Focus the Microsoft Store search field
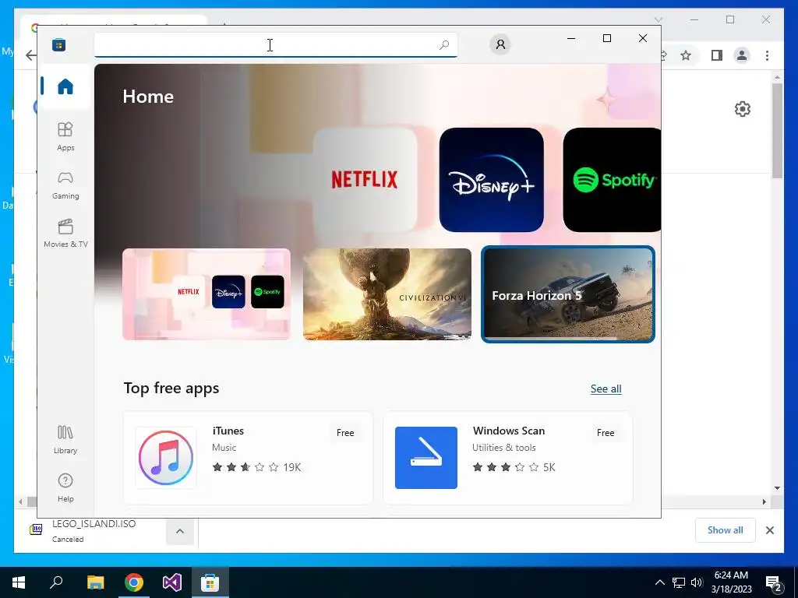Viewport: 798px width, 598px height. click(275, 44)
